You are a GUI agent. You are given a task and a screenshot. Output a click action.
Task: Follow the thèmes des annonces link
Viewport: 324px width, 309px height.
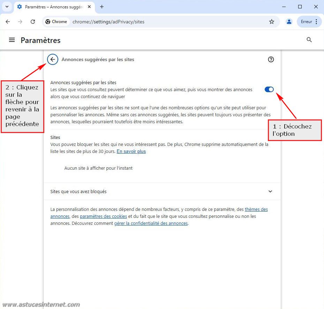coord(256,209)
